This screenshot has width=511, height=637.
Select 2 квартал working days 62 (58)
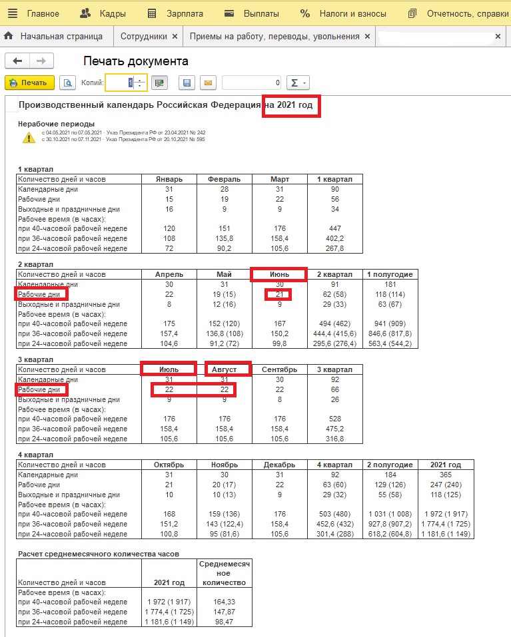point(335,294)
